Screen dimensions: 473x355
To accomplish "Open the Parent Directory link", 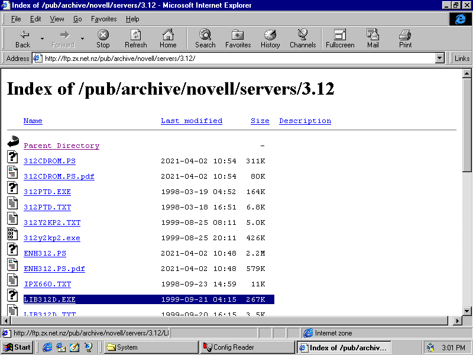I will (x=61, y=146).
